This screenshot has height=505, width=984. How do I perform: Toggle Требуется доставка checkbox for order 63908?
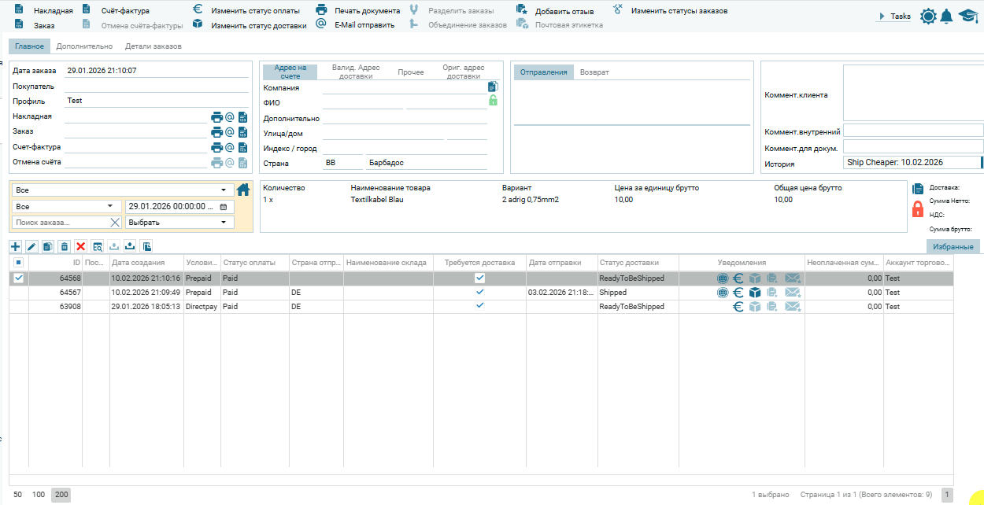(x=479, y=307)
